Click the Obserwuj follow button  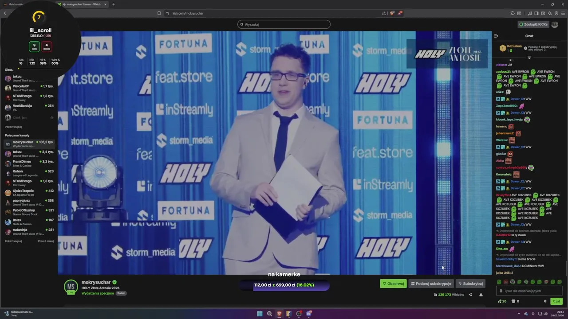pos(393,284)
